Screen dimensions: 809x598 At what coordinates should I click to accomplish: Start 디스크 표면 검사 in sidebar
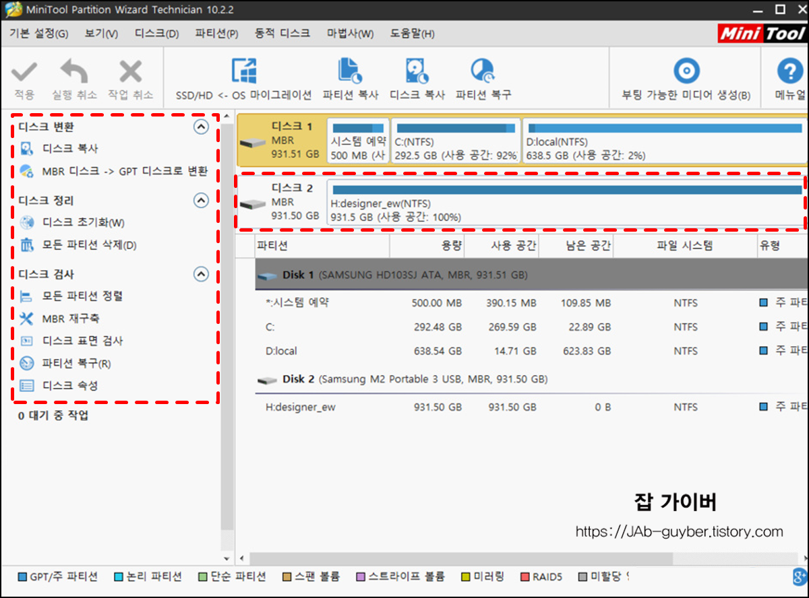[82, 341]
